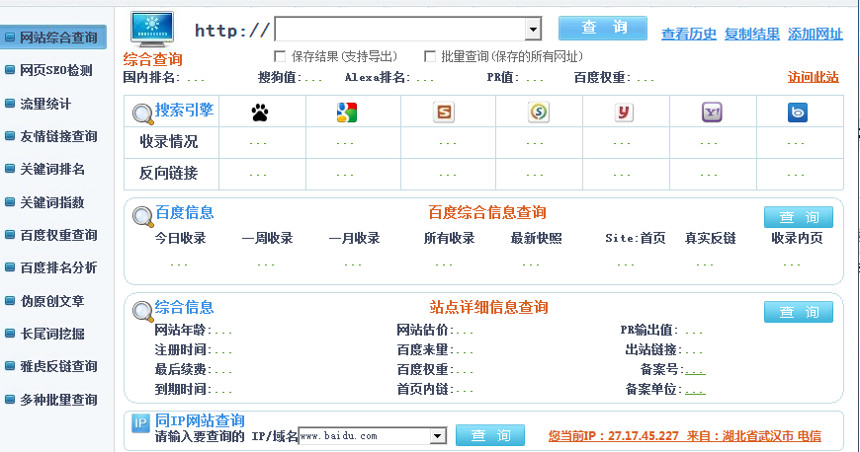Click 查询 button in 百度信息 section
Screen dimensions: 860x452
coord(798,217)
